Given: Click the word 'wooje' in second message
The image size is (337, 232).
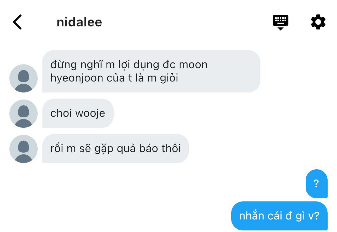Looking at the screenshot, I should coord(90,114).
